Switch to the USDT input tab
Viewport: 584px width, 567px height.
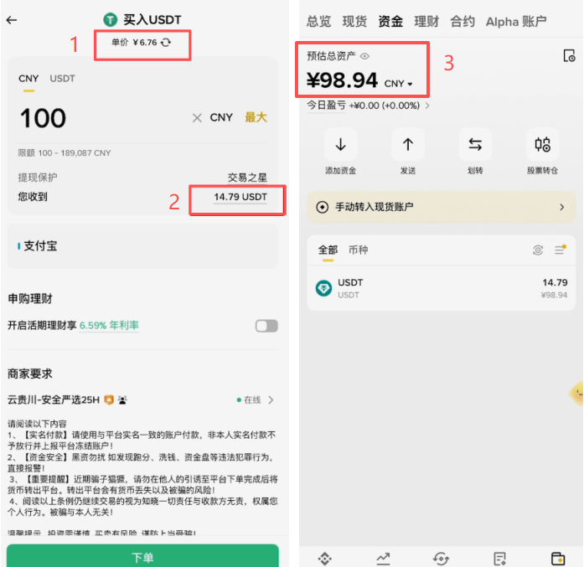coord(62,79)
